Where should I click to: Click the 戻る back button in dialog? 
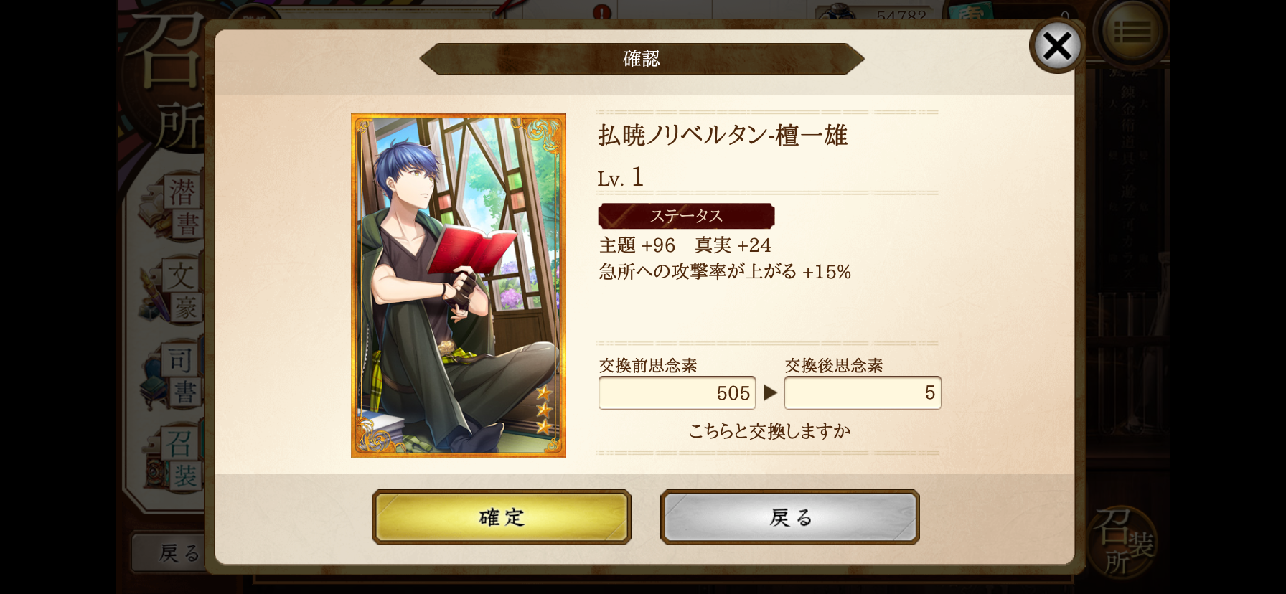(x=789, y=517)
